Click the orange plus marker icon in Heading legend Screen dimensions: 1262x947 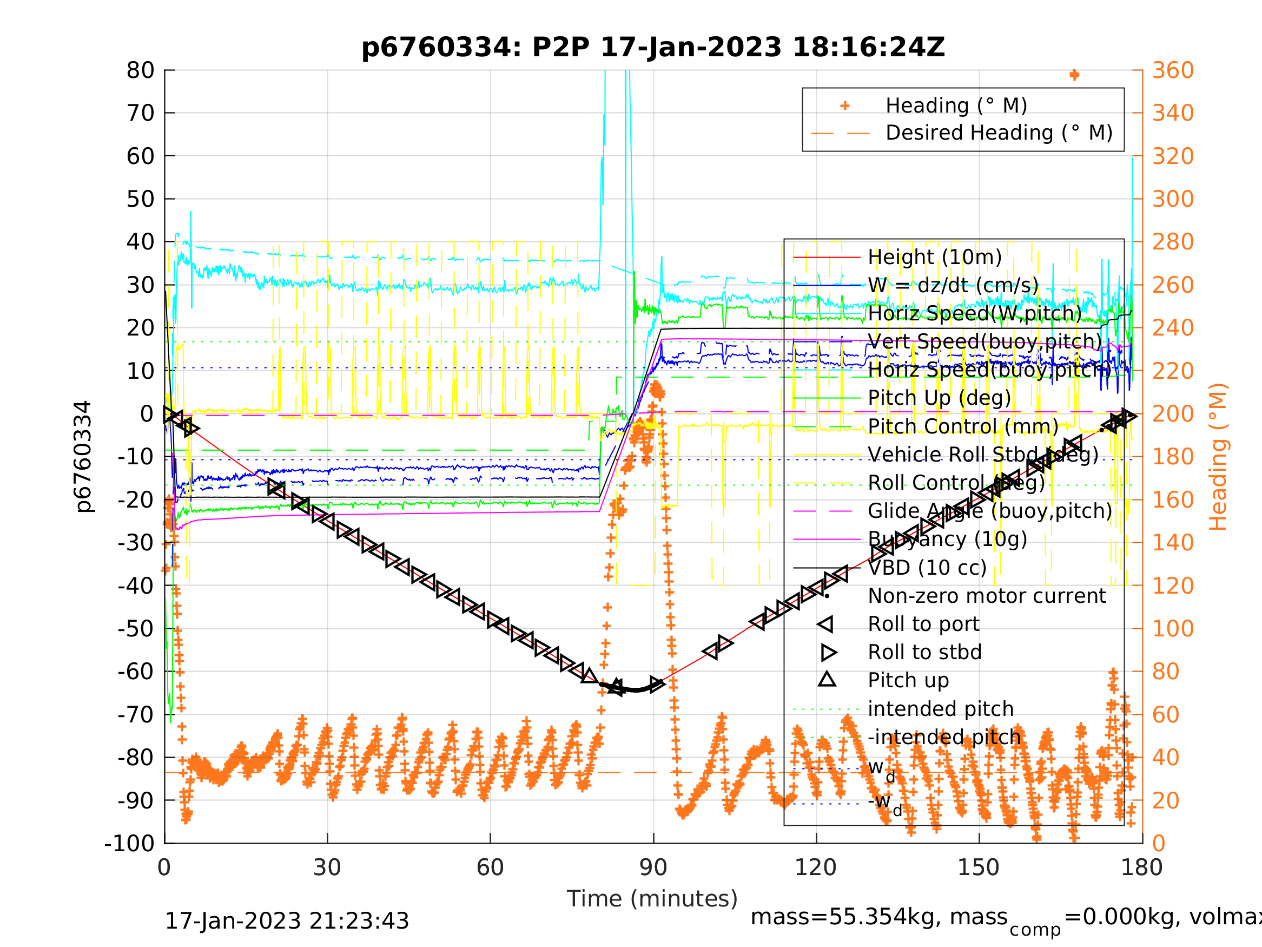(845, 106)
